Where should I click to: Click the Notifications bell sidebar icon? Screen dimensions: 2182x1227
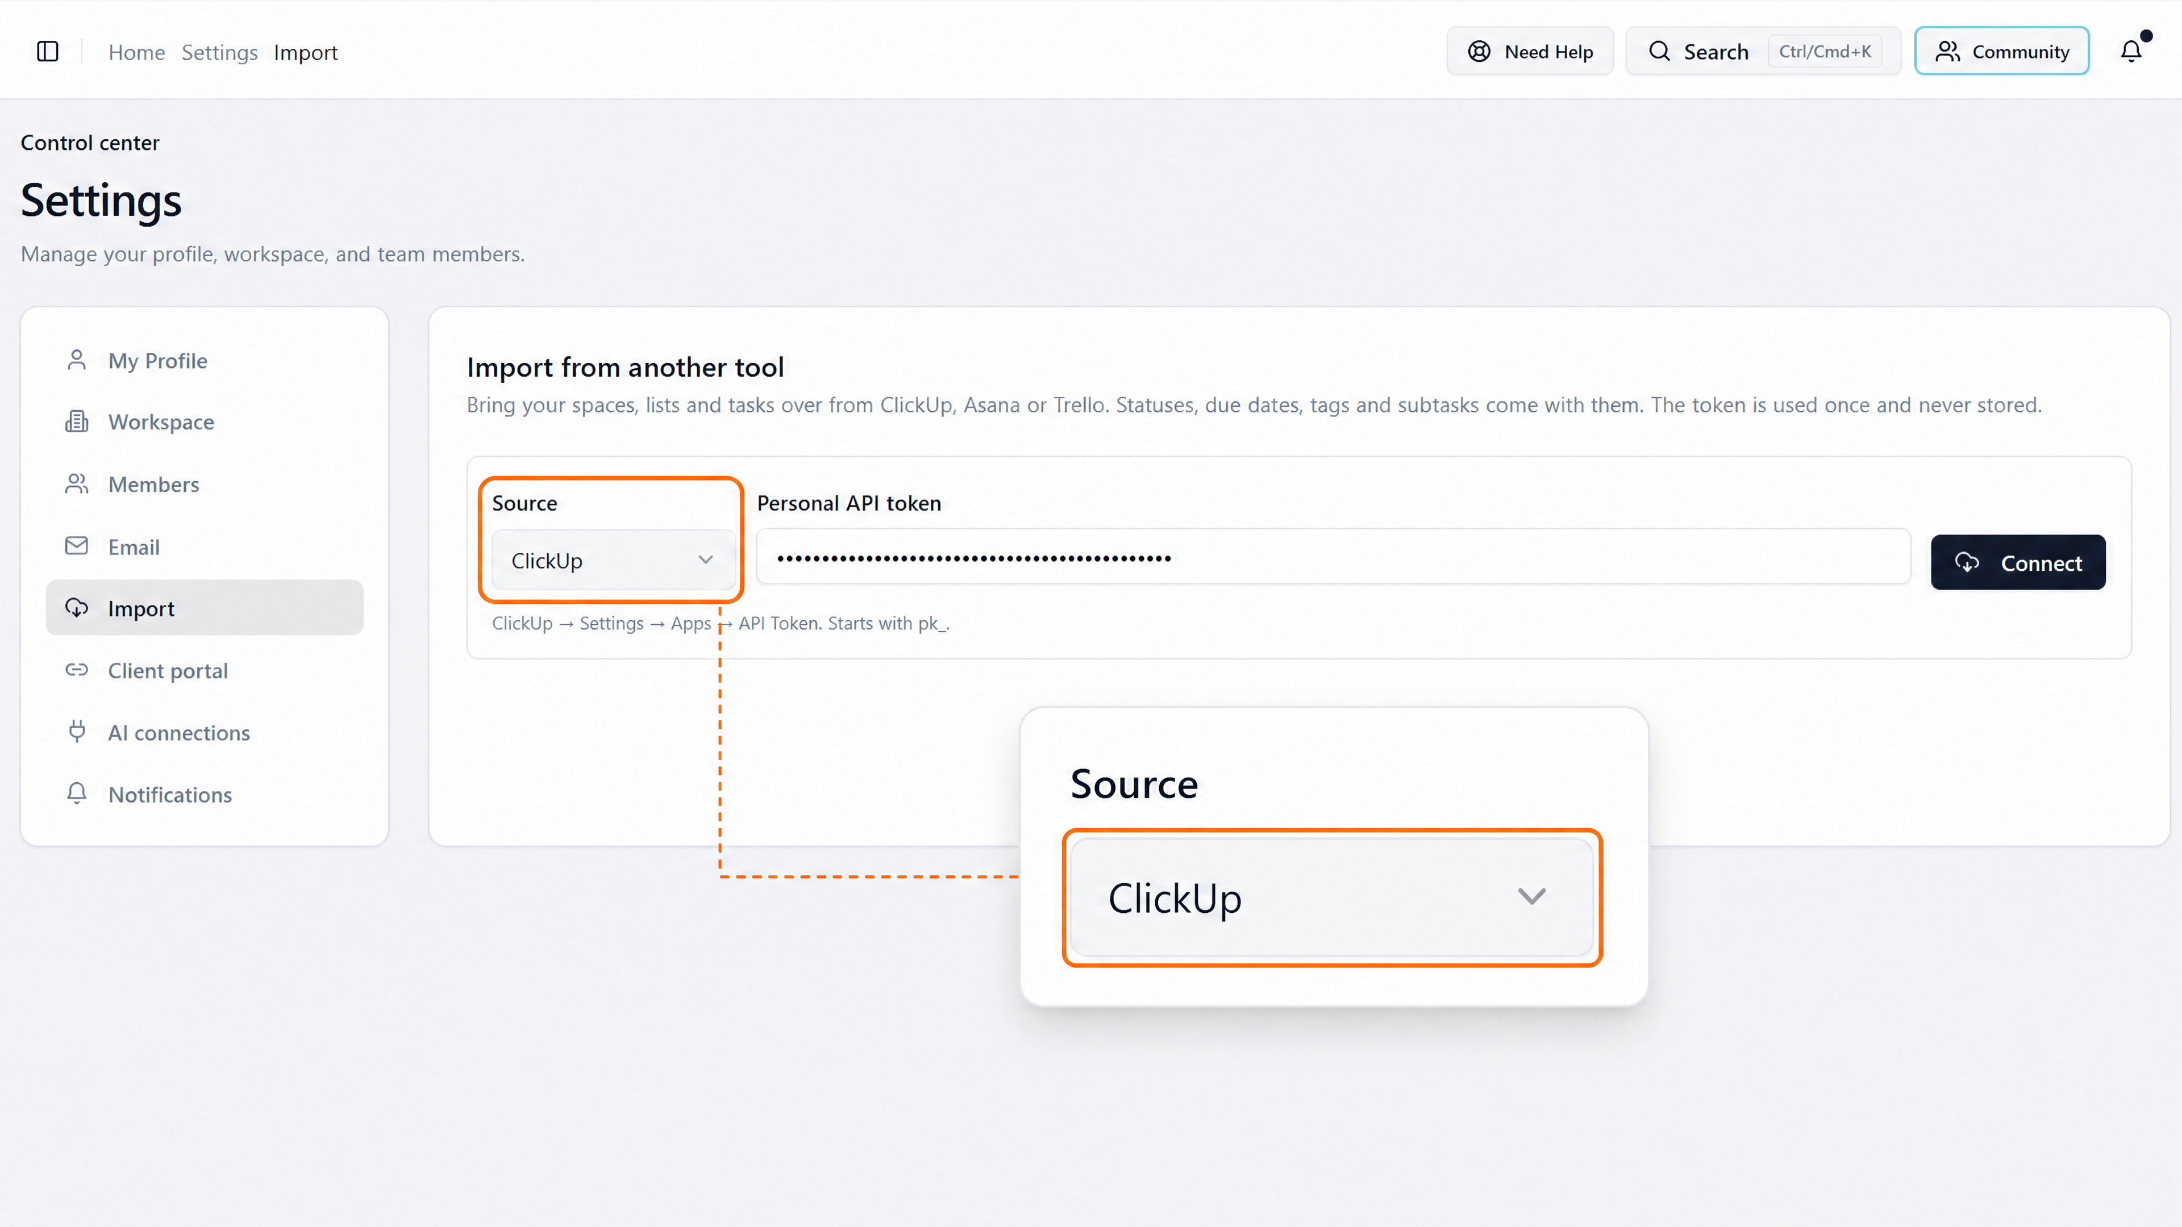click(x=76, y=794)
